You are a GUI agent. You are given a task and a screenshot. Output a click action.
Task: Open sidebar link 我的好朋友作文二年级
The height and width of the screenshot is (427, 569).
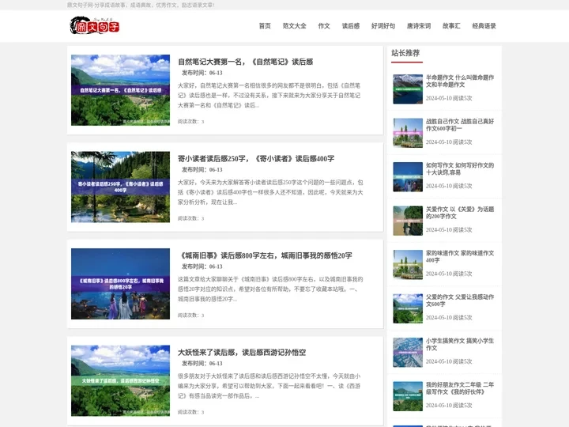click(x=460, y=388)
